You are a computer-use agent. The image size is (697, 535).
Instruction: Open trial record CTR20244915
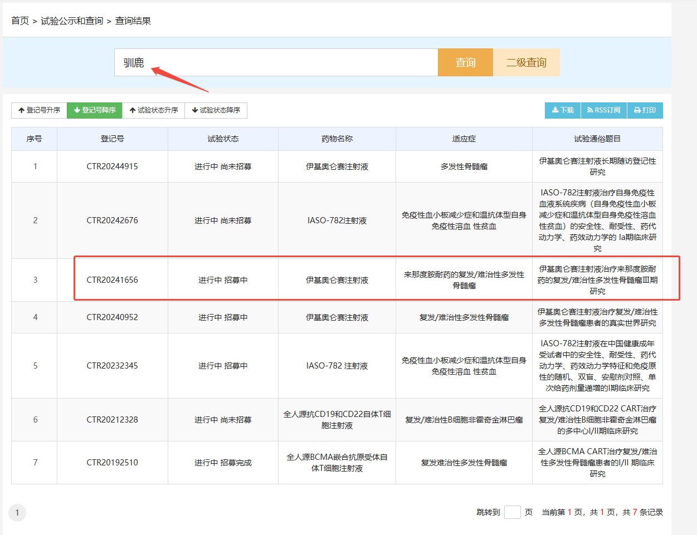[112, 166]
